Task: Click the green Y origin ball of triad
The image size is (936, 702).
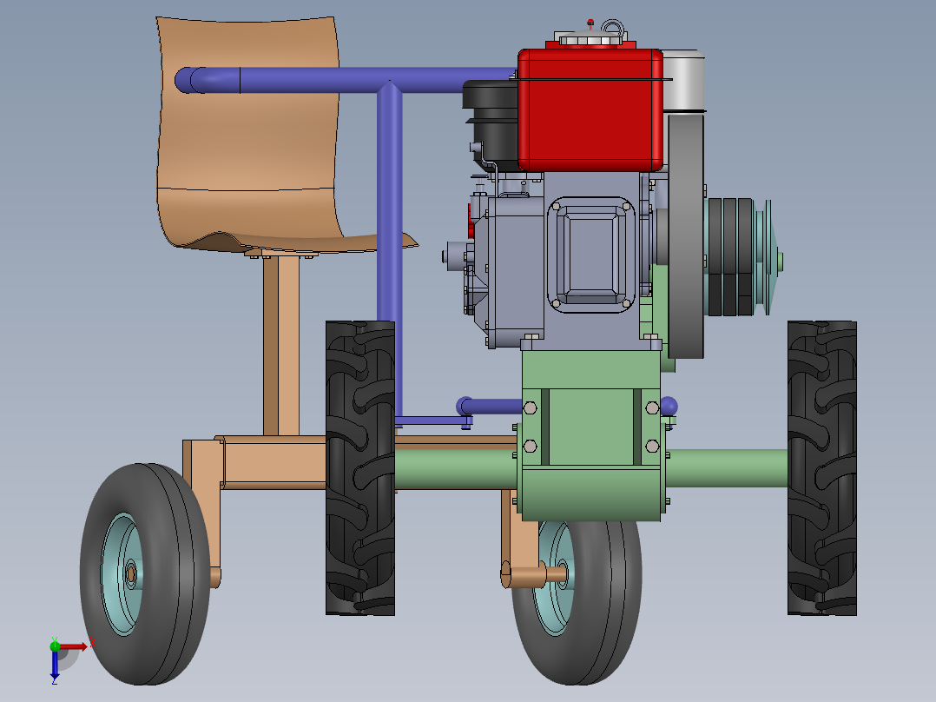Action: click(x=55, y=646)
